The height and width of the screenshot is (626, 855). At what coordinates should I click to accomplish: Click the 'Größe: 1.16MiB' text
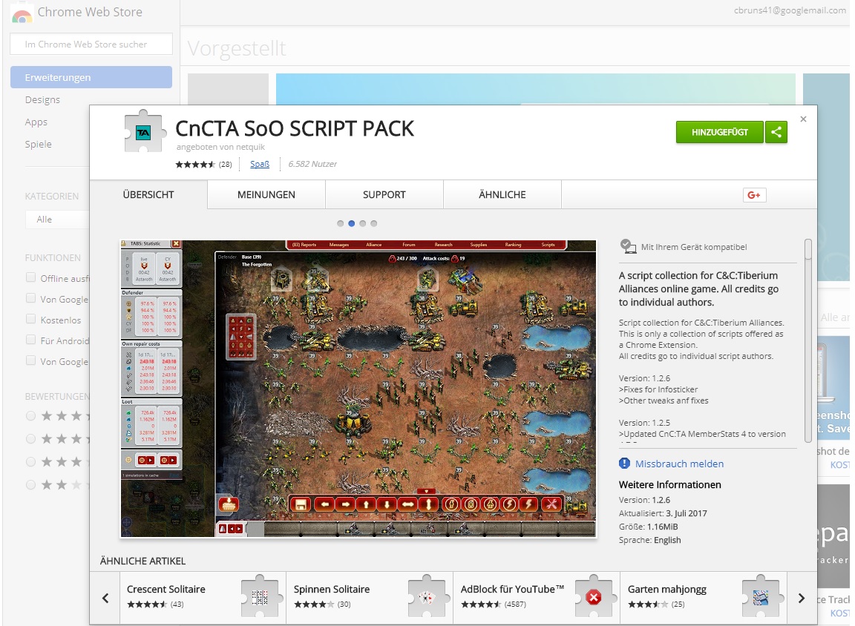click(649, 527)
